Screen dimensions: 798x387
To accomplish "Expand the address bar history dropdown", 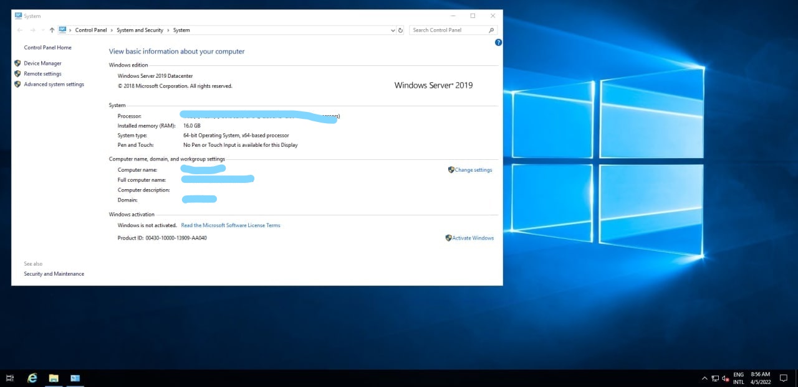I will (392, 29).
